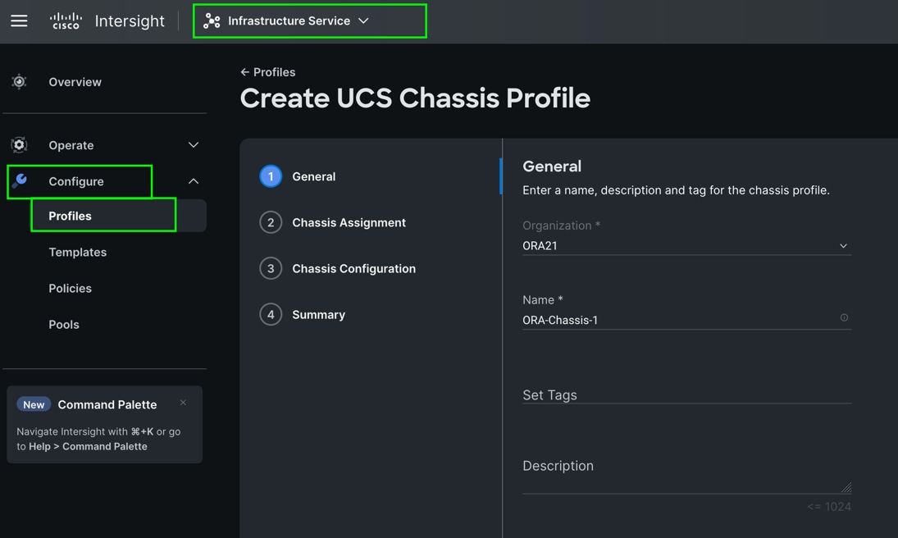This screenshot has height=538, width=898.
Task: Click the Configure wrench icon
Action: coord(20,180)
